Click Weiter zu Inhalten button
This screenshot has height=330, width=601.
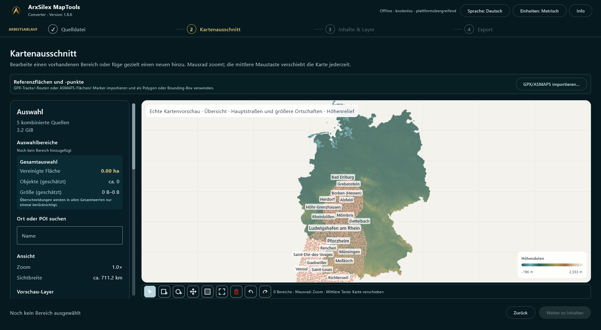565,313
